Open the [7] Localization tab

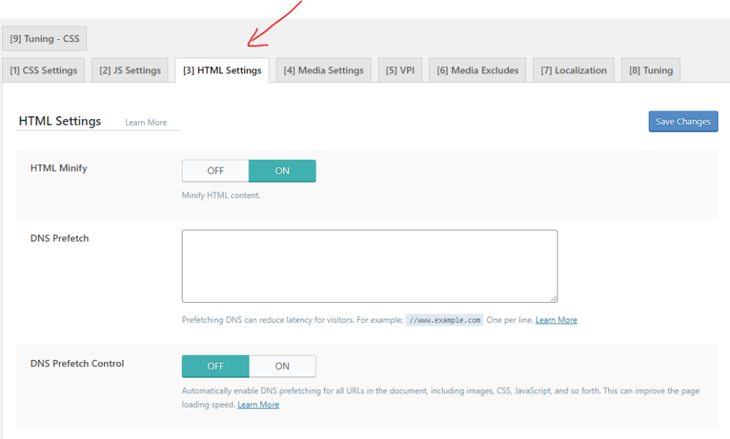point(573,71)
